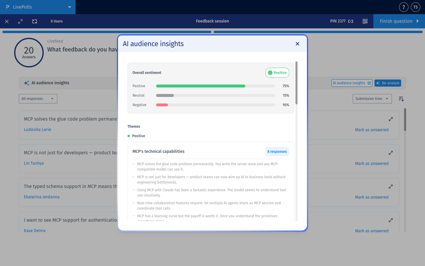Click the 10% negative value
Screen dimensions: 425x266
pyautogui.click(x=286, y=105)
